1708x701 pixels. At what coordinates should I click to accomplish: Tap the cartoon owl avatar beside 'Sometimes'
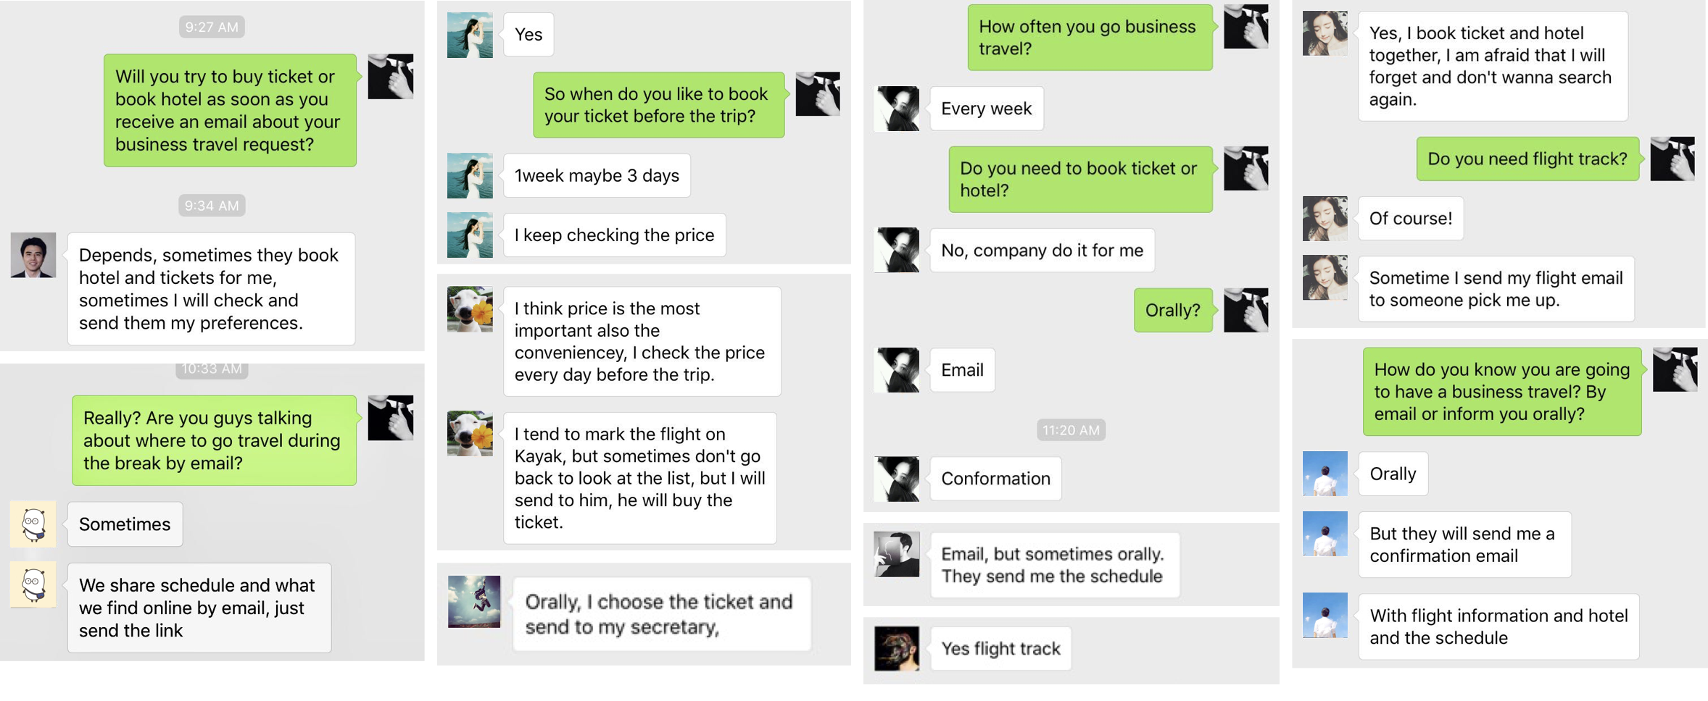click(x=33, y=524)
